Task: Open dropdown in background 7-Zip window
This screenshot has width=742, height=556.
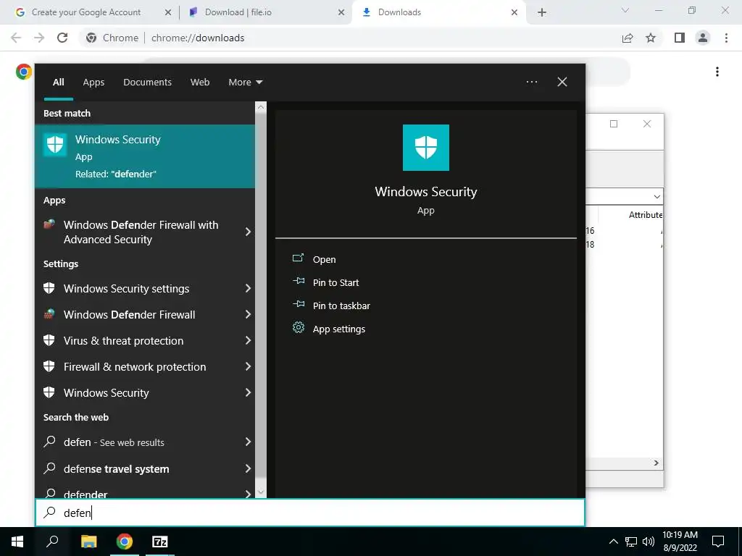Action: pos(656,196)
